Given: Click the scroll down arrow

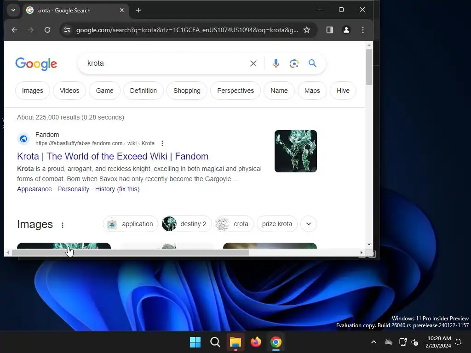Looking at the screenshot, I should pos(369,245).
